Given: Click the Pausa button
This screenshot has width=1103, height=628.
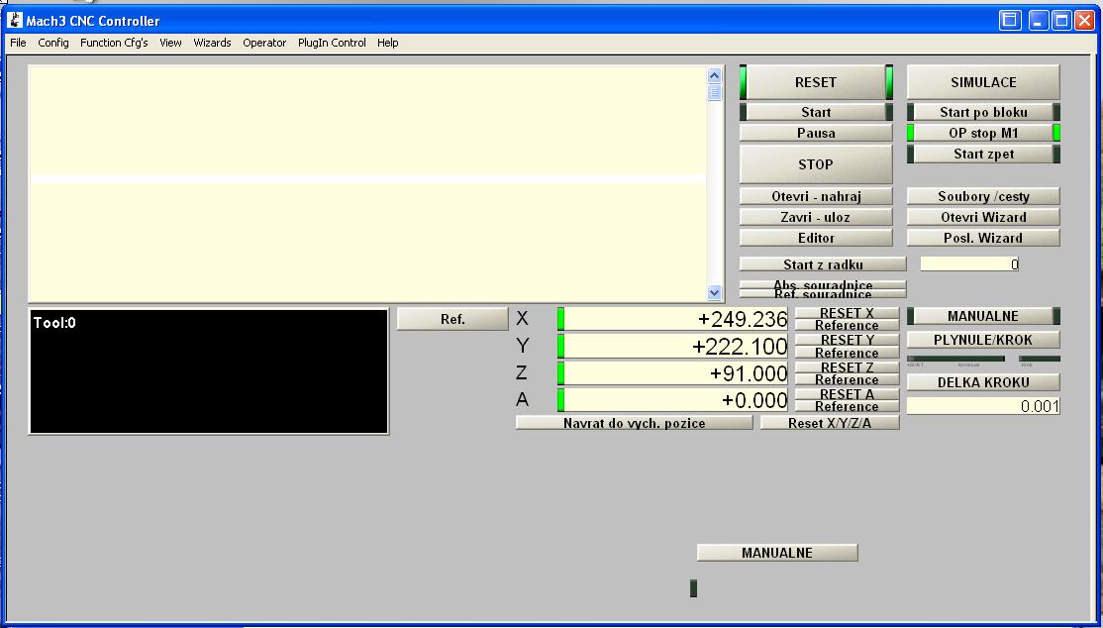Looking at the screenshot, I should tap(816, 133).
